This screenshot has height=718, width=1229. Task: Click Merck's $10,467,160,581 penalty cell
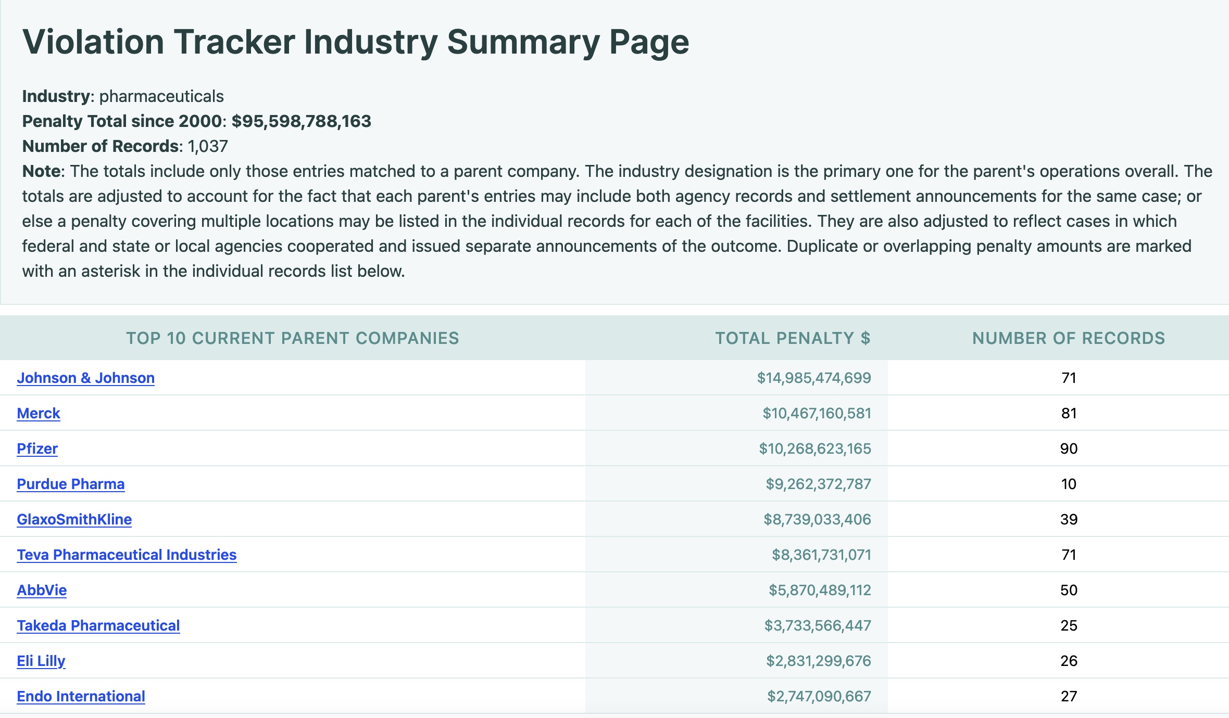tap(816, 413)
